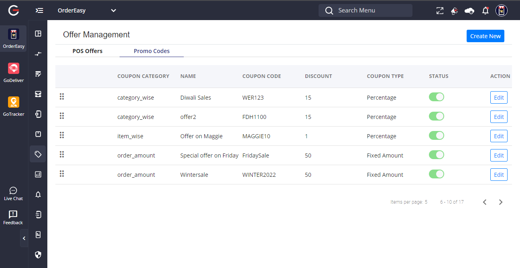Open the notifications bell in top bar
The image size is (520, 268).
(x=485, y=11)
